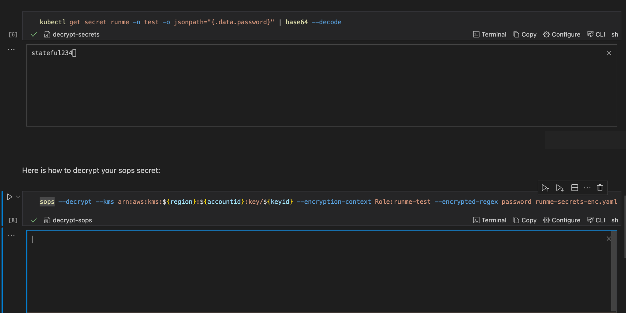The height and width of the screenshot is (313, 626).
Task: Select the decrypt-sops cell name label
Action: pyautogui.click(x=72, y=220)
